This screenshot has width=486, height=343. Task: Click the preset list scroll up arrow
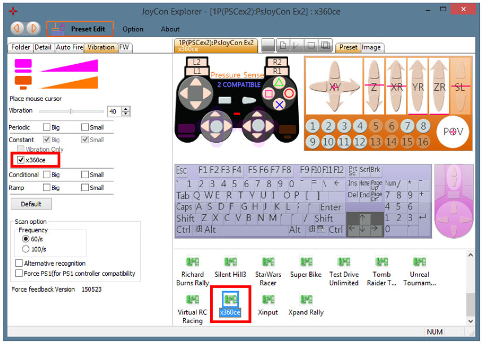tap(471, 255)
